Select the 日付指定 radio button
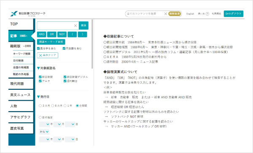 point(40,117)
